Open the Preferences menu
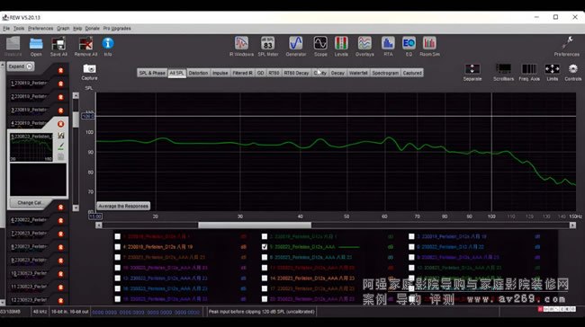Image resolution: width=585 pixels, height=327 pixels. 40,29
